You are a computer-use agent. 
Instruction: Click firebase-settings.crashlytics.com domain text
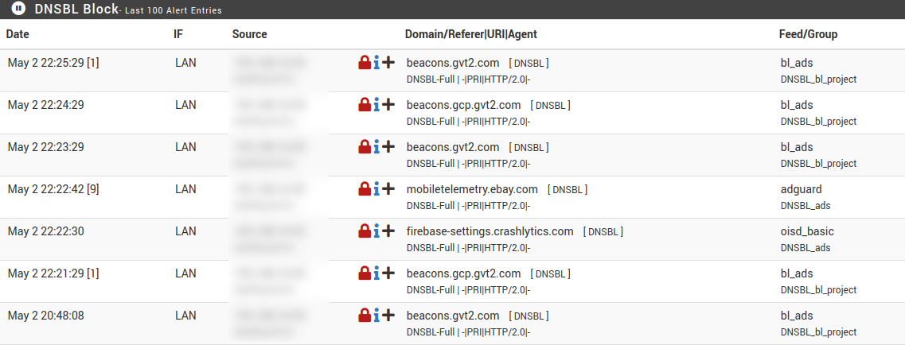490,231
